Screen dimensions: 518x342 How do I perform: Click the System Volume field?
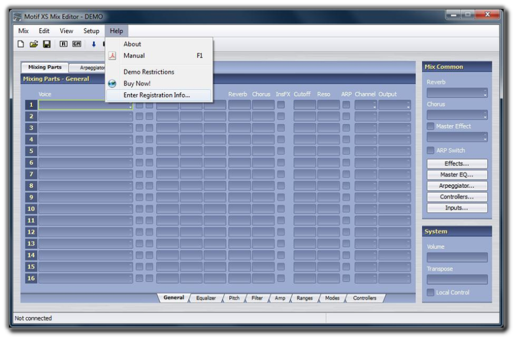(x=457, y=258)
